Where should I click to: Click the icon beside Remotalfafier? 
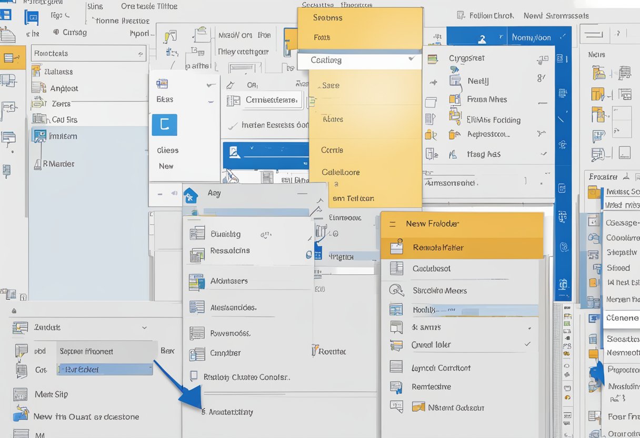396,247
